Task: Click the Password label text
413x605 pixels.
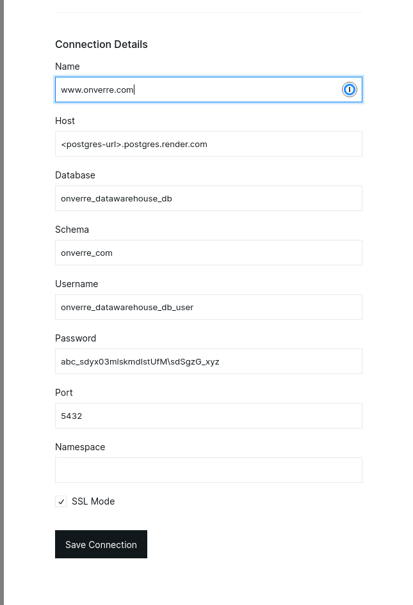Action: point(76,338)
